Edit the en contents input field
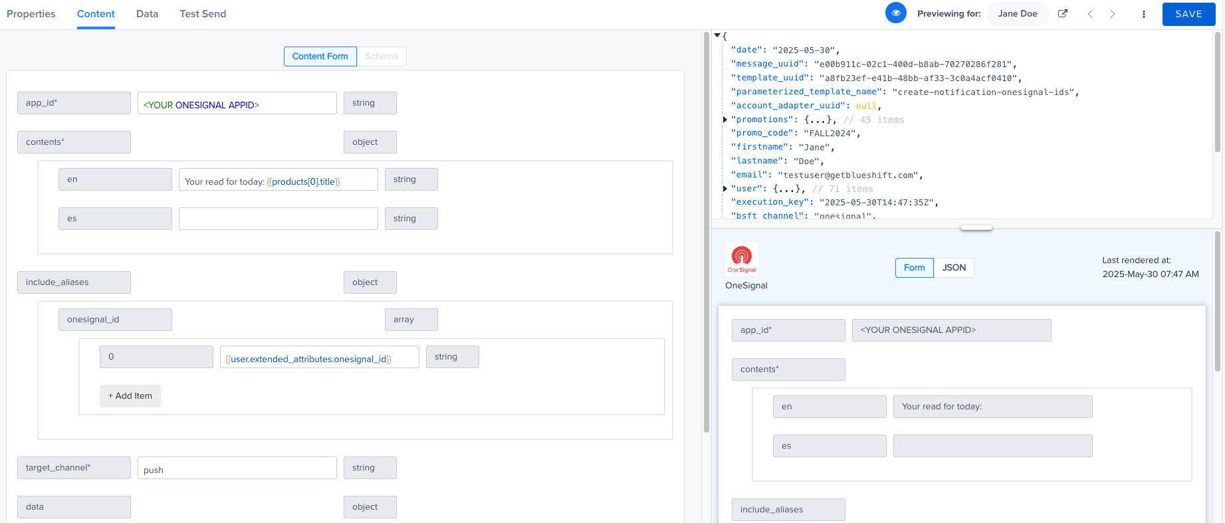Screen dimensions: 1225x523 tap(278, 179)
